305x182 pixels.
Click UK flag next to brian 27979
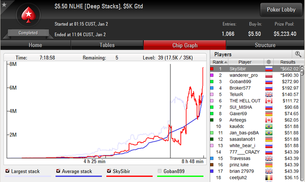[269, 171]
